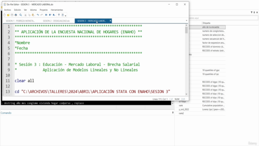Click 'Aplicación de Modelos Lineales' comment line
Screen dimensions: 259x146
click(90, 70)
